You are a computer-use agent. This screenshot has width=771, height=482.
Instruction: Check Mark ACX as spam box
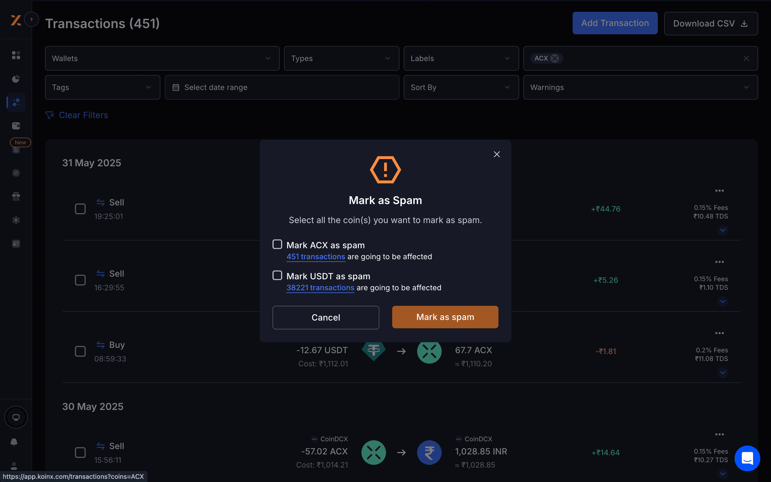(x=277, y=244)
